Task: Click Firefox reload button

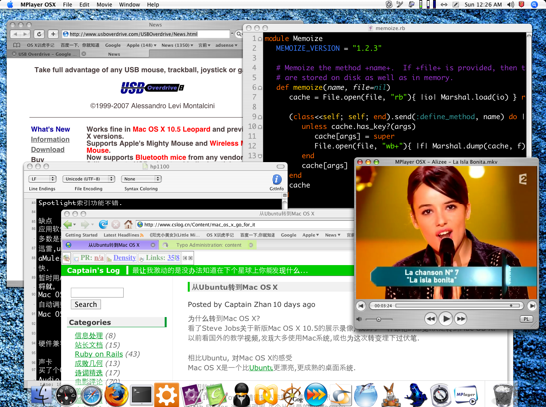Action: [103, 224]
